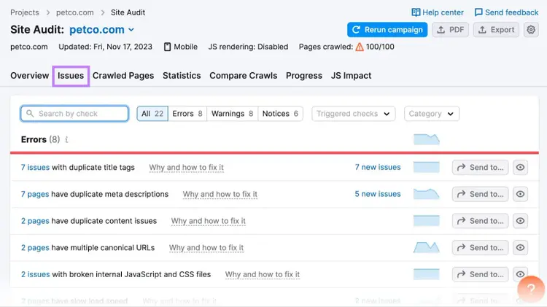Open the 2 pages duplicate content link
Viewport: 547px width, 307px height.
tap(35, 221)
